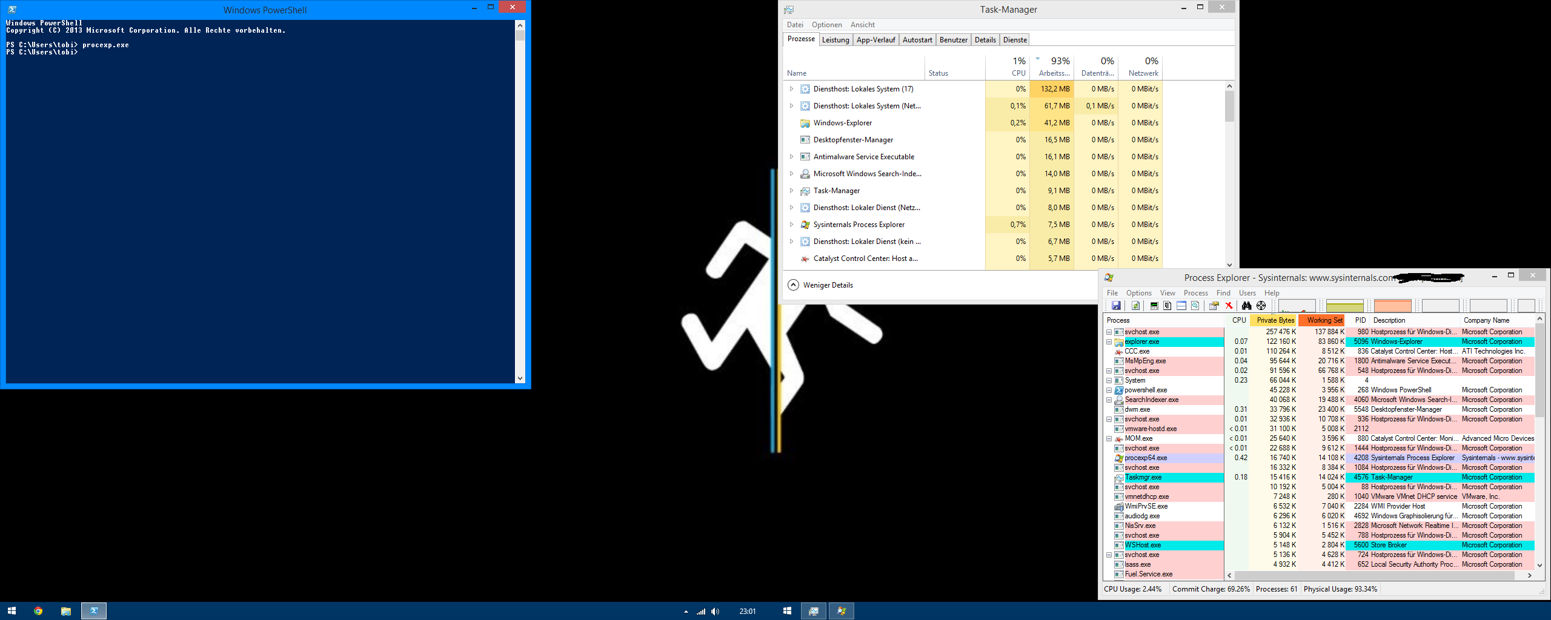This screenshot has height=620, width=1551.
Task: Click the View DLLs/Handles toolbar icon
Action: tap(1195, 306)
